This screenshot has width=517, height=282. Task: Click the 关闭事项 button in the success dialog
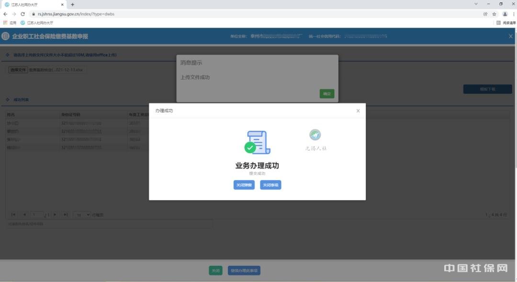pyautogui.click(x=270, y=185)
